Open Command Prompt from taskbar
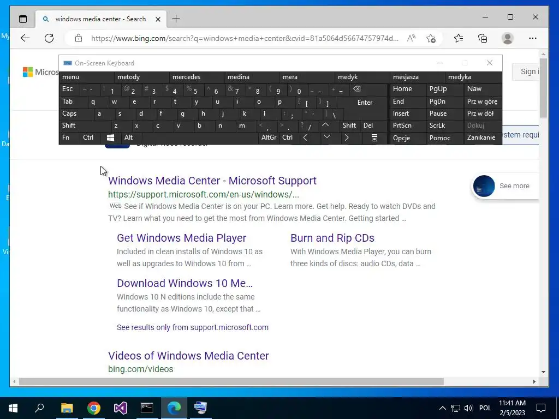Image resolution: width=559 pixels, height=419 pixels. pyautogui.click(x=147, y=408)
